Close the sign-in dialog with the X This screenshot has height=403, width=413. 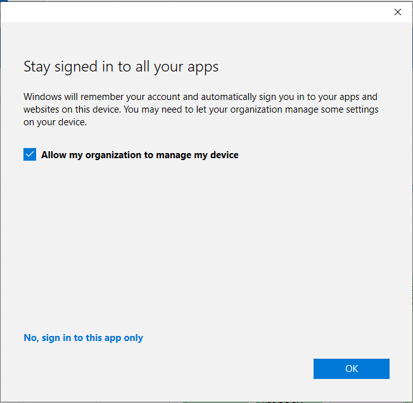tap(398, 12)
